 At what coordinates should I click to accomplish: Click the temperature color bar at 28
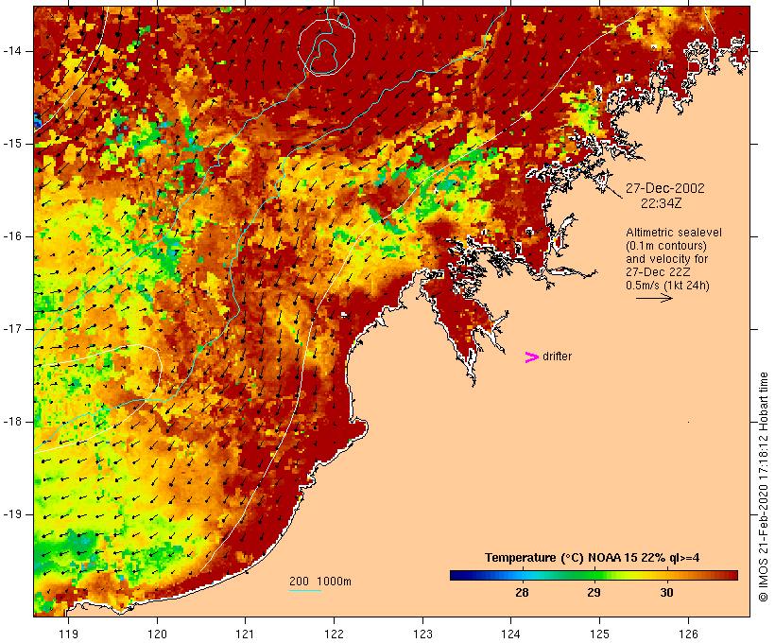522,575
